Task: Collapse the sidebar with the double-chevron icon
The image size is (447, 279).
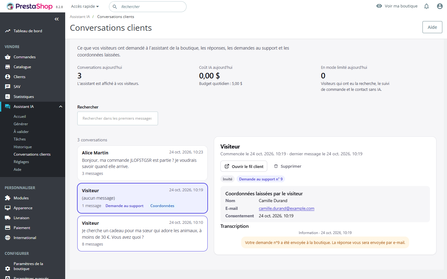Action: coord(56,19)
